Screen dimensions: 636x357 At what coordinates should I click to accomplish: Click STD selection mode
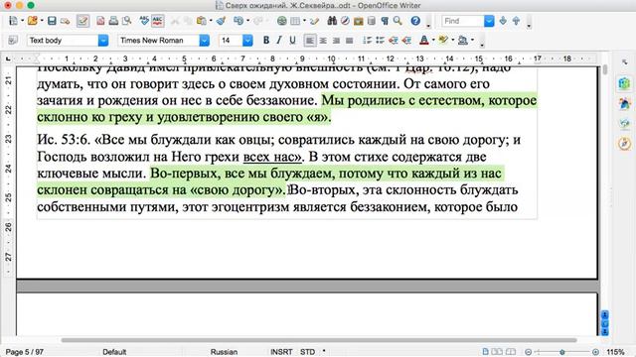tap(307, 352)
